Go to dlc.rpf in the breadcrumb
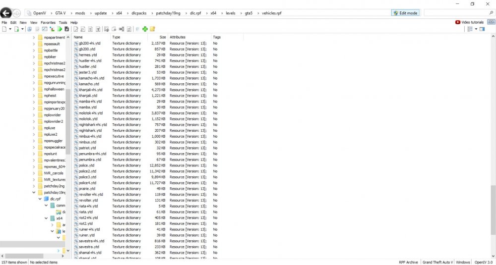 195,13
